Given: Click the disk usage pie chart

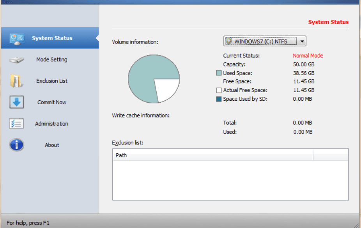Looking at the screenshot, I should point(154,79).
